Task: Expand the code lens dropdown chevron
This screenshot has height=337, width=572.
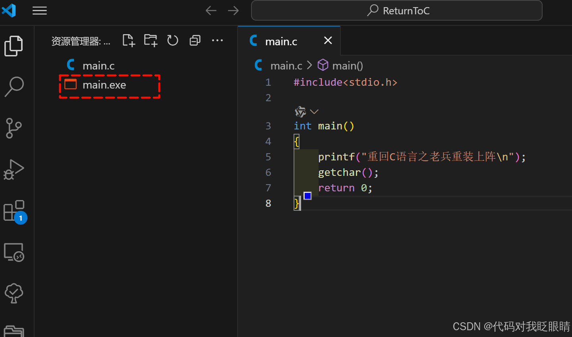Action: pos(314,112)
